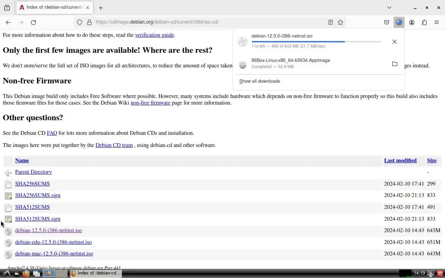The height and width of the screenshot is (278, 445).
Task: Toggle reader view icon
Action: [x=331, y=22]
